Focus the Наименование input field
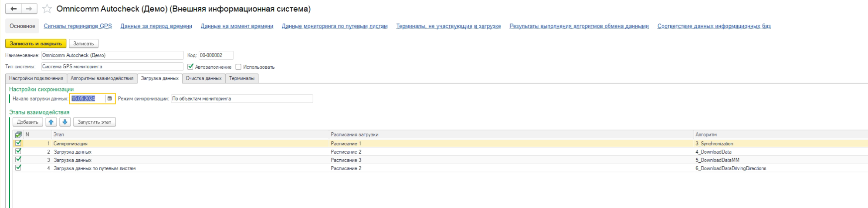868x208 pixels. point(112,55)
